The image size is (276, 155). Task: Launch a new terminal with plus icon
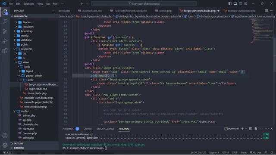click(242, 129)
